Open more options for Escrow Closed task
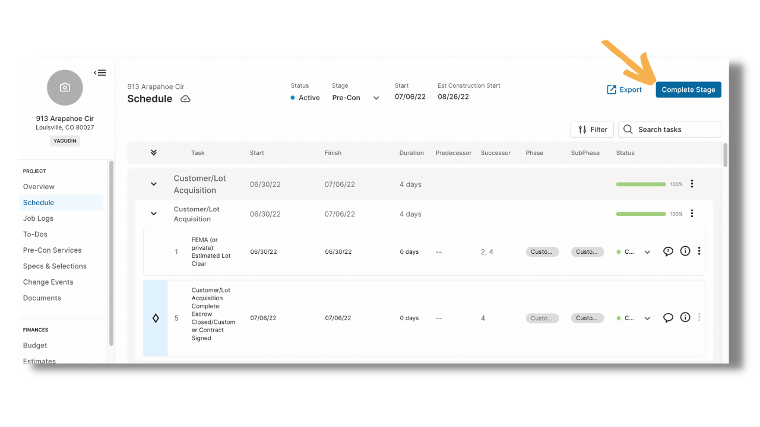Screen dimensions: 760x427 click(699, 318)
